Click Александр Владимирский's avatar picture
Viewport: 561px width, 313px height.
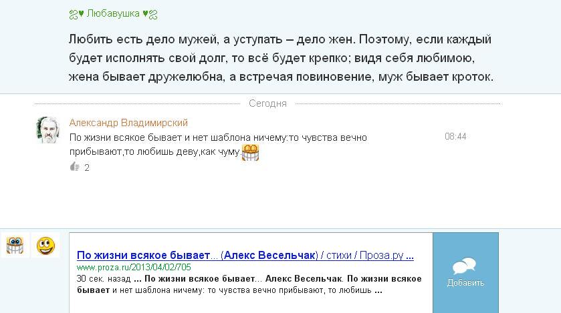click(x=47, y=129)
